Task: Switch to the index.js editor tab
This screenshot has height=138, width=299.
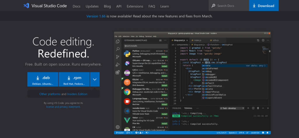Action: [198, 40]
